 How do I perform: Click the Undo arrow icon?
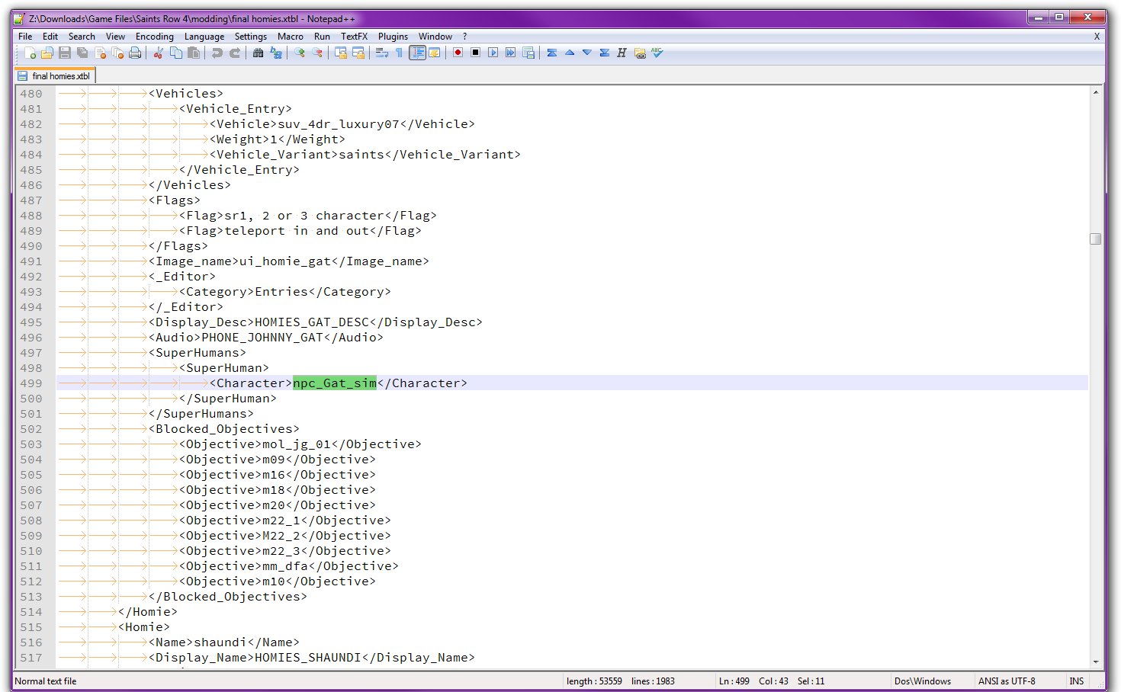[x=217, y=53]
